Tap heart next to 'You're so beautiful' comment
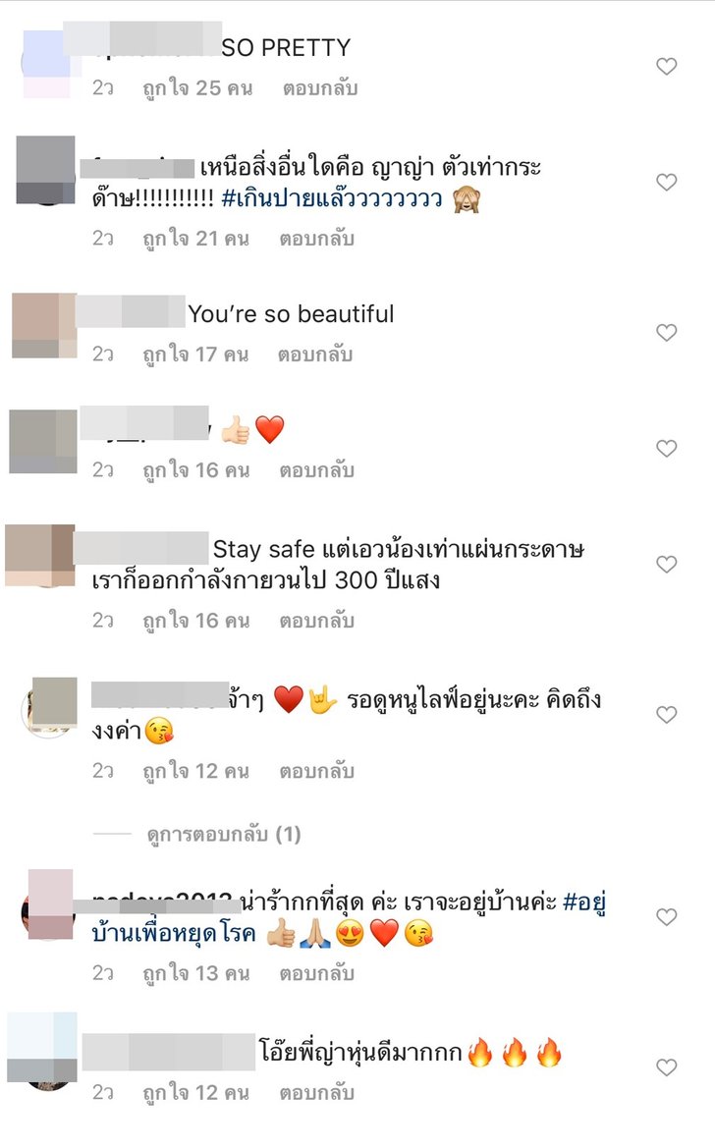Screen dimensions: 715x1148 (666, 332)
